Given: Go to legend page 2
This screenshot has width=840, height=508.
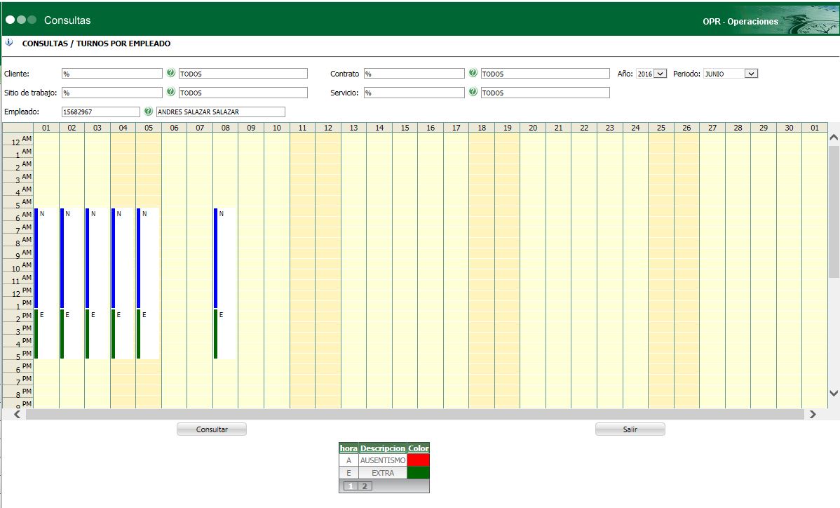Looking at the screenshot, I should [x=365, y=486].
